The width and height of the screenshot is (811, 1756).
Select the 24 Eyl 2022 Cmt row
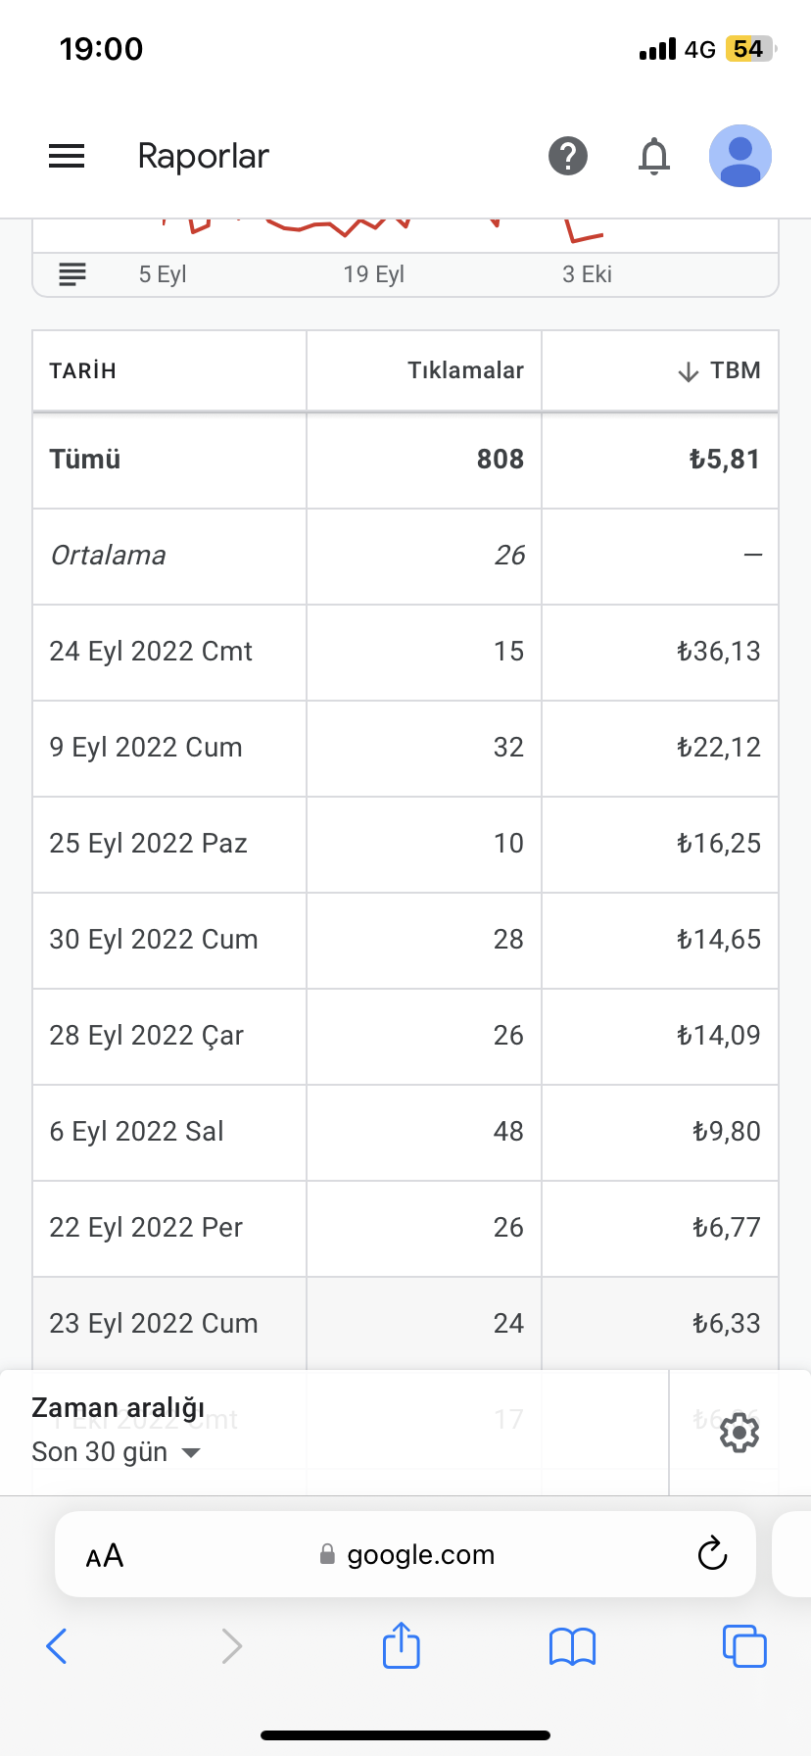(405, 652)
